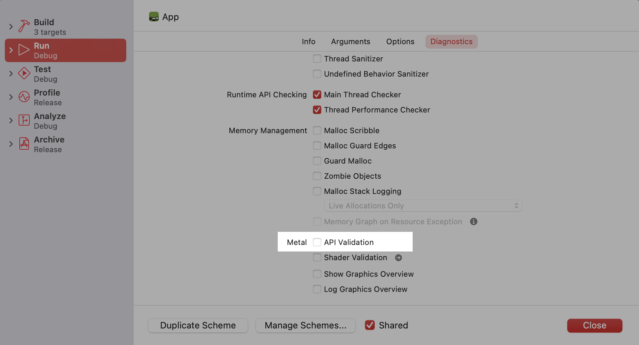Click info icon beside Memory Graph option
This screenshot has width=639, height=345.
coord(473,221)
